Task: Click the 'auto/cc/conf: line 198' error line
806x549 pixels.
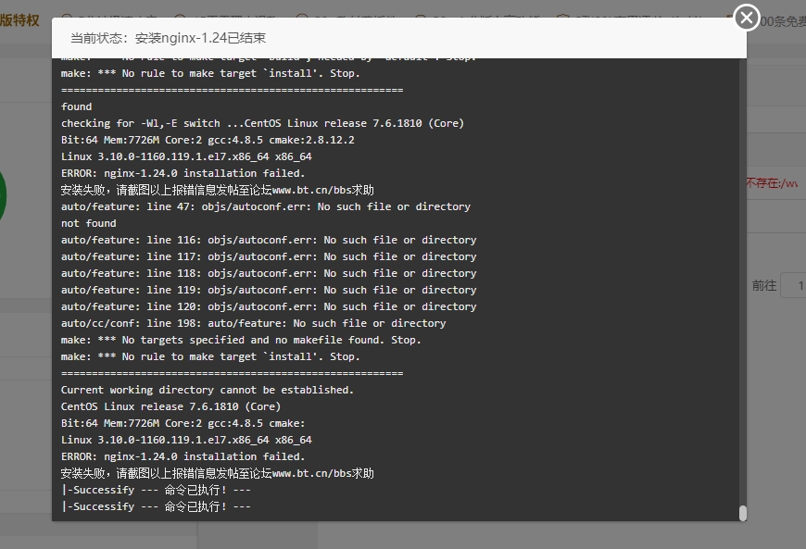Action: 254,323
